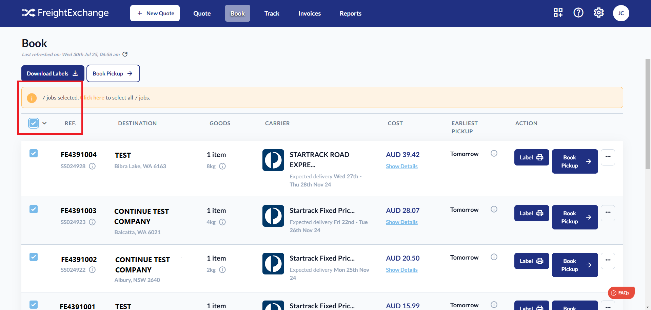Go to the Reports tab
Viewport: 651px width, 310px height.
(x=351, y=13)
